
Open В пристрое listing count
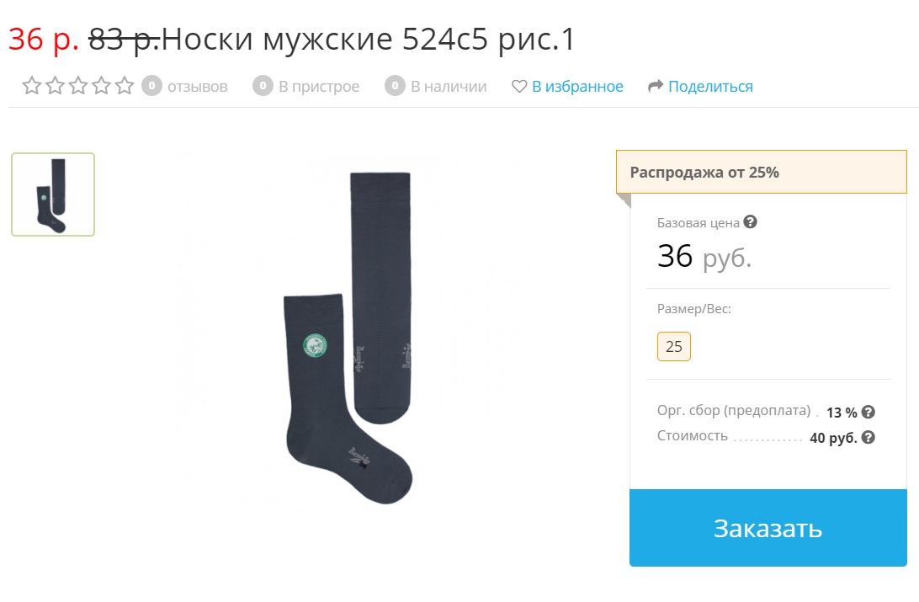[x=306, y=86]
